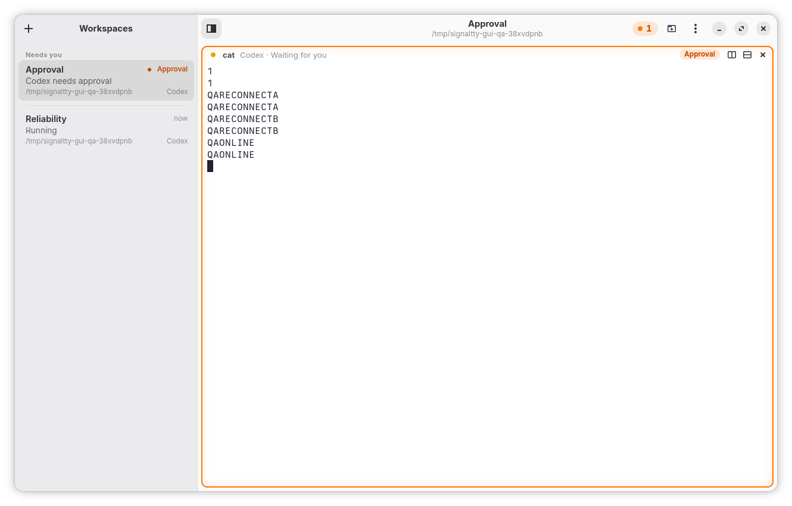Image resolution: width=792 pixels, height=506 pixels.
Task: Split the pane side by side
Action: click(732, 55)
